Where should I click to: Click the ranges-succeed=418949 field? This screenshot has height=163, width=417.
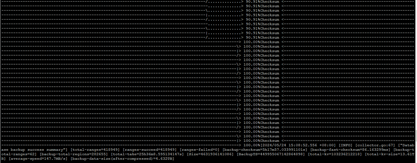(x=149, y=150)
